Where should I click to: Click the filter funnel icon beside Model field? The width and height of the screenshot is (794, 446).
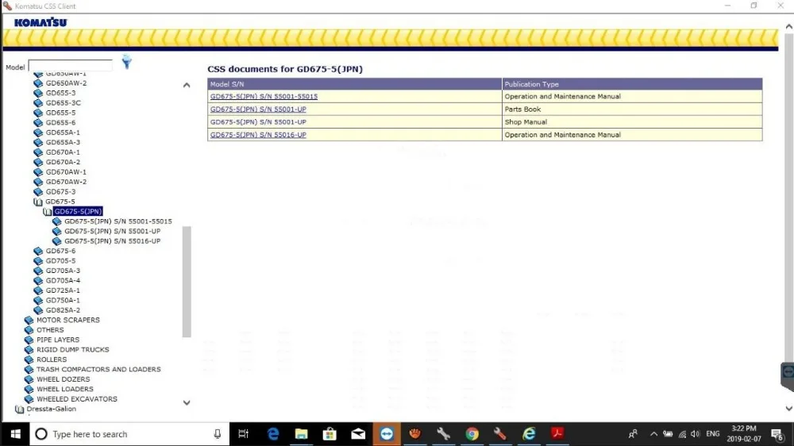126,62
